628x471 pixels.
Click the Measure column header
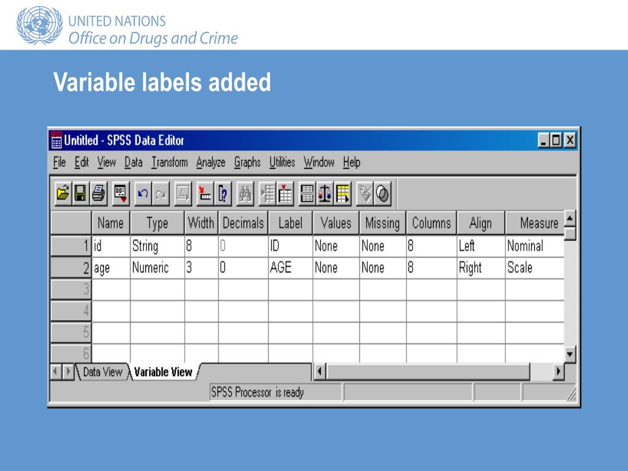tap(535, 223)
